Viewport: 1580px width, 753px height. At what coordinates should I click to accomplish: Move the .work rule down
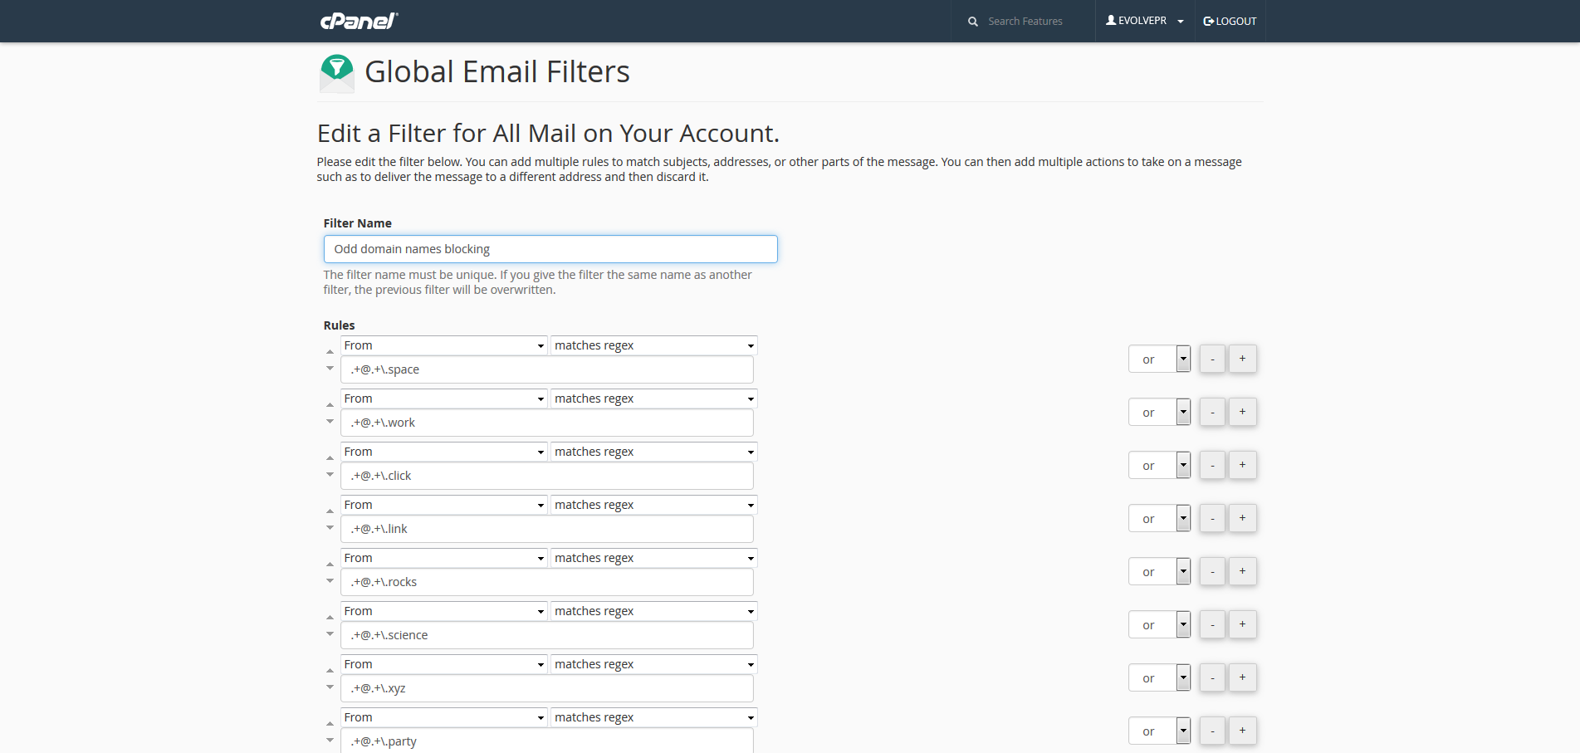click(x=330, y=421)
